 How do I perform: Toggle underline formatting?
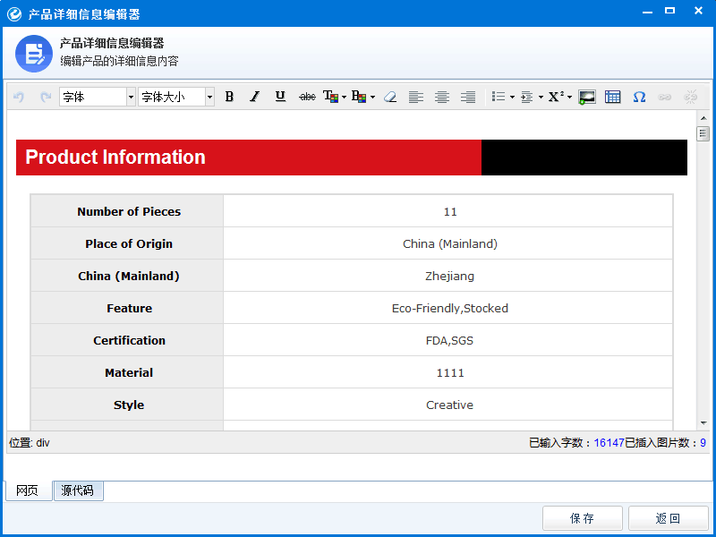coord(280,97)
